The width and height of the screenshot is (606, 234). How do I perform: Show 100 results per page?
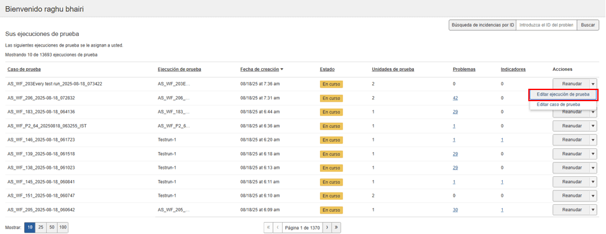pos(63,228)
